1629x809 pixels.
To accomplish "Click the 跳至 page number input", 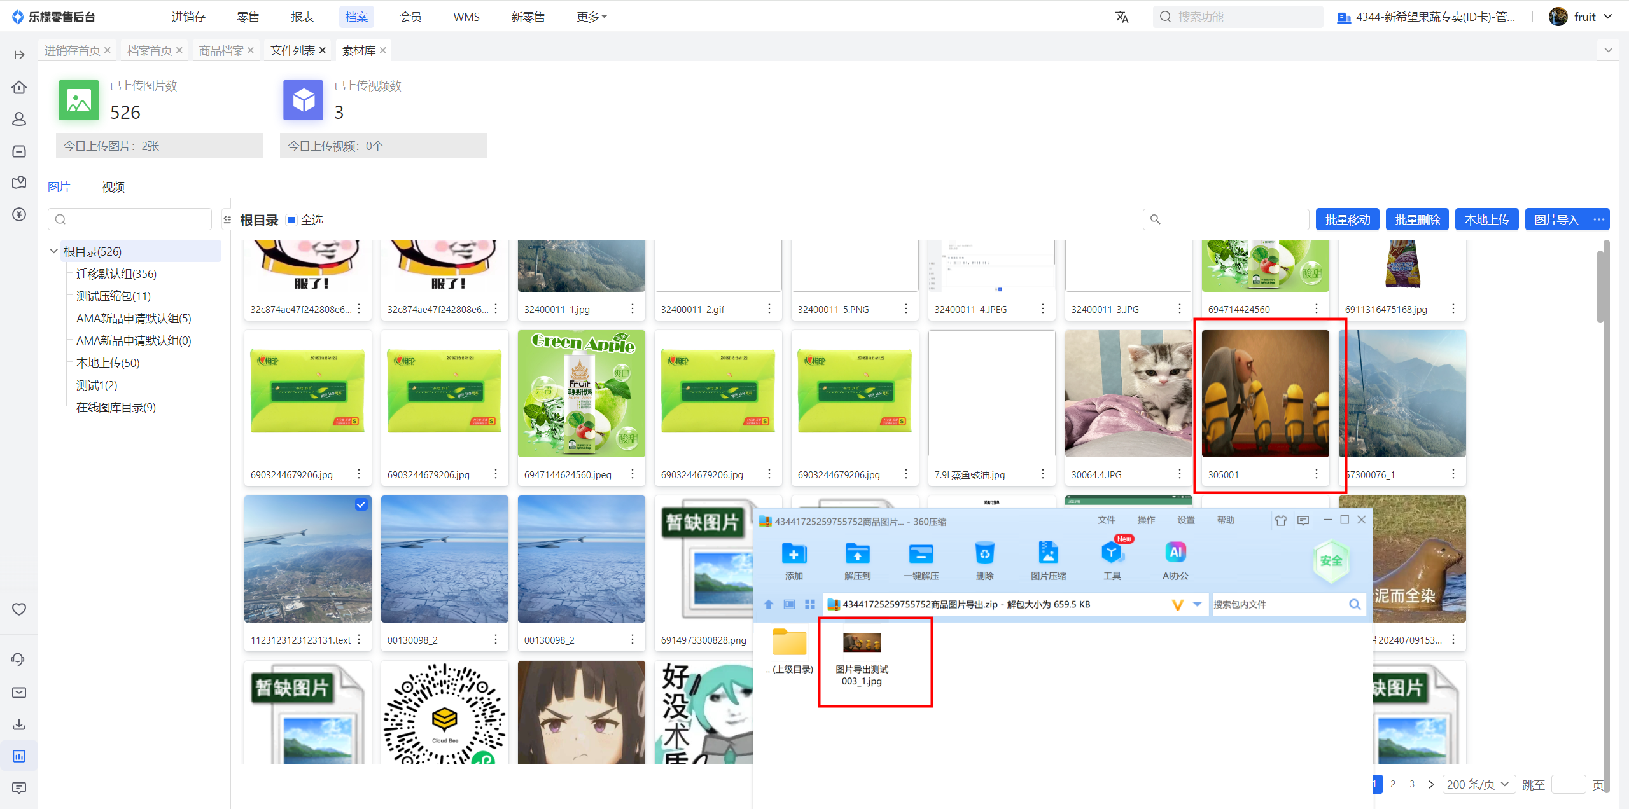I will click(x=1569, y=784).
